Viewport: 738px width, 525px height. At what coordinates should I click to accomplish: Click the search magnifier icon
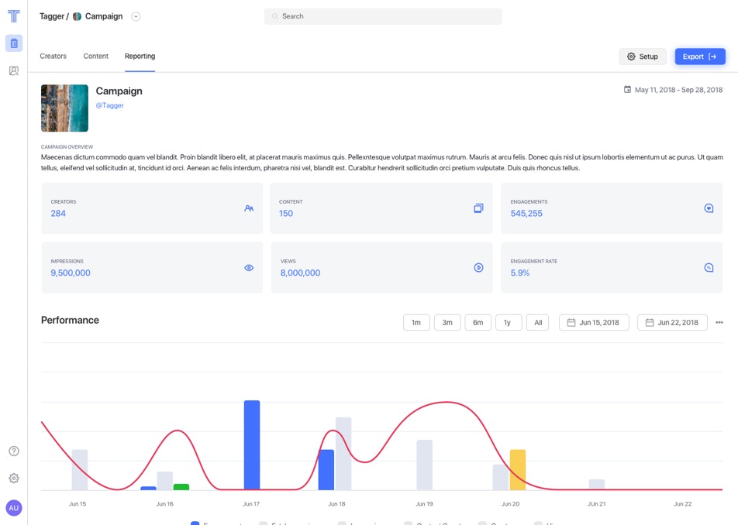(275, 16)
